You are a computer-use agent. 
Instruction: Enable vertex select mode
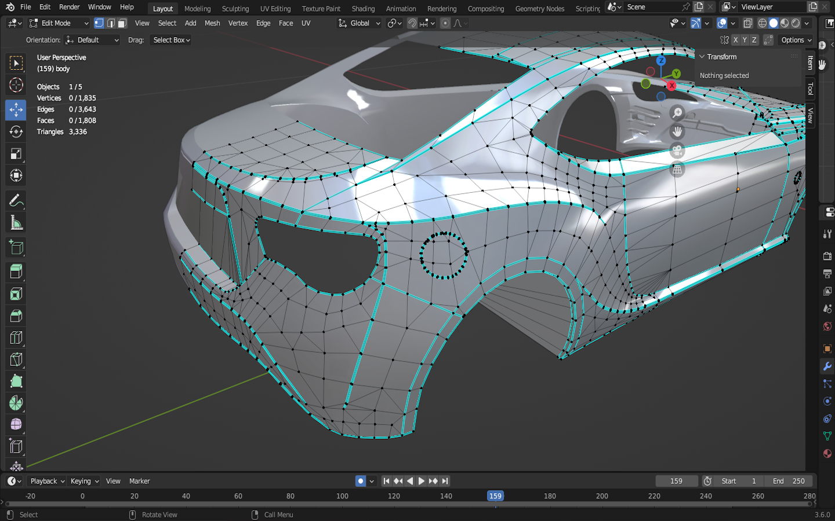(x=99, y=23)
